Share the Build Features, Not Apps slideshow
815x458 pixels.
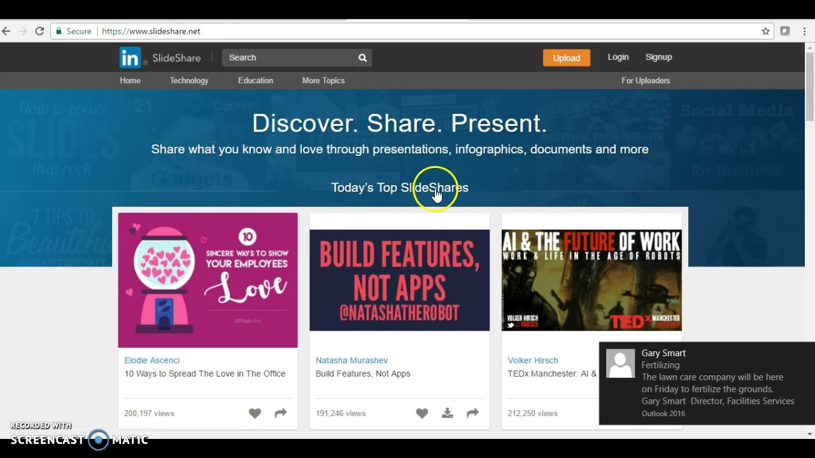click(x=472, y=413)
